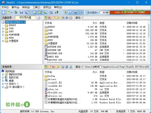Expand CD 驱动器(D:) in the local tree
The width and height of the screenshot is (151, 113).
tap(3, 87)
